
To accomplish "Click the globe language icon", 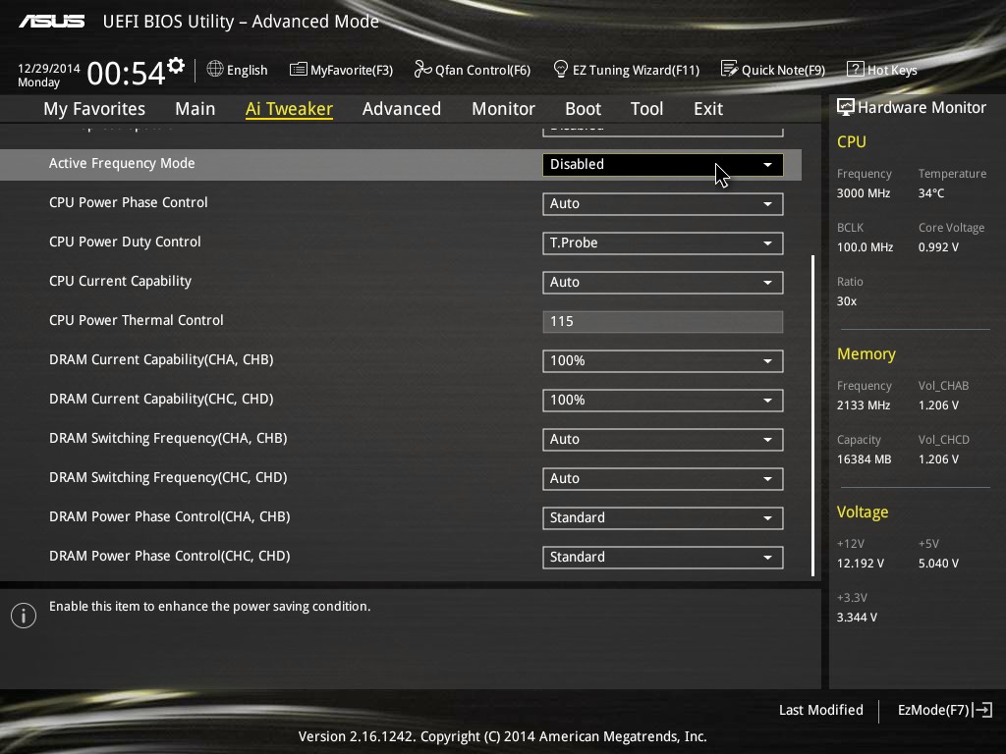I will coord(215,69).
